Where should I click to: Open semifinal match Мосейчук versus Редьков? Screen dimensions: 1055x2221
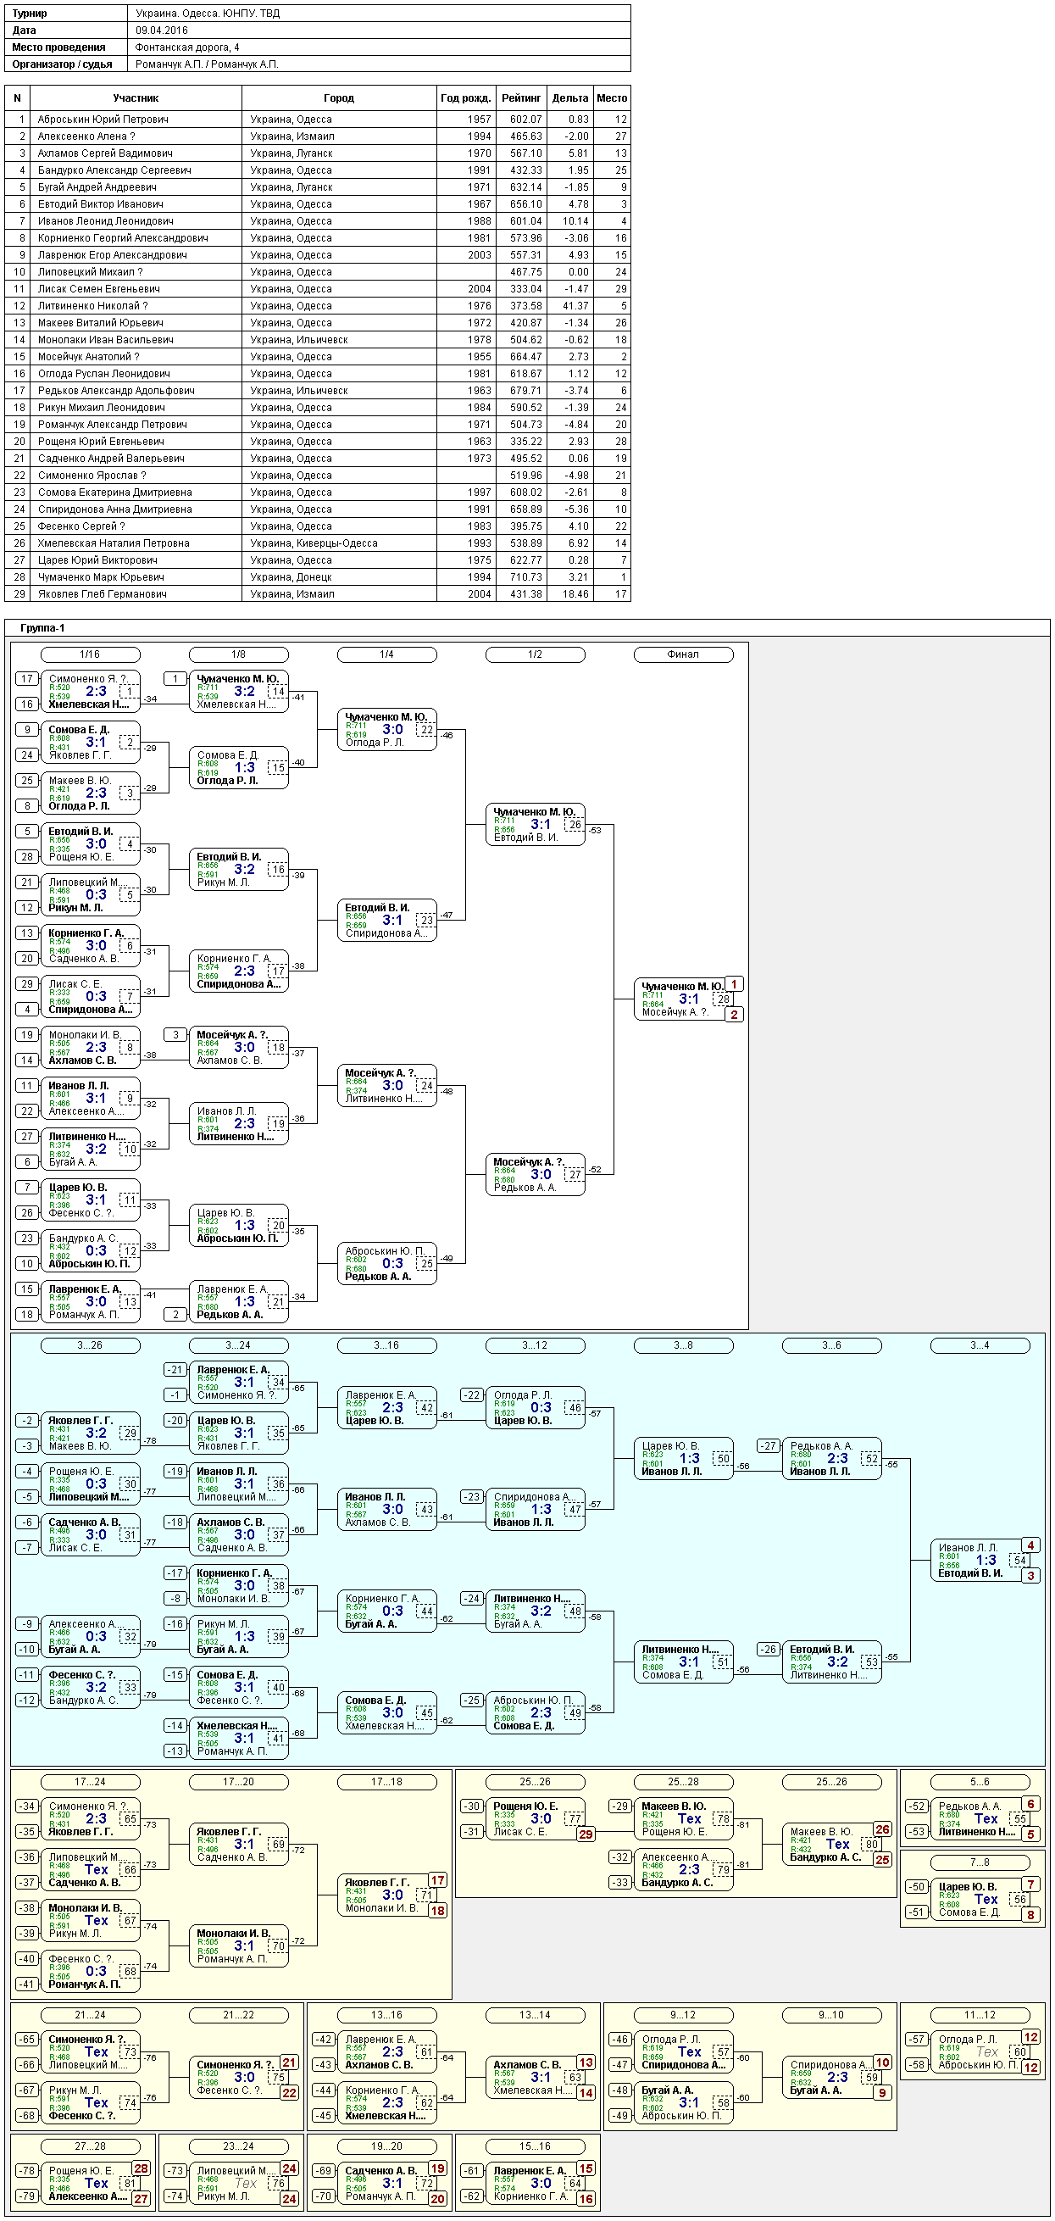pos(536,1175)
